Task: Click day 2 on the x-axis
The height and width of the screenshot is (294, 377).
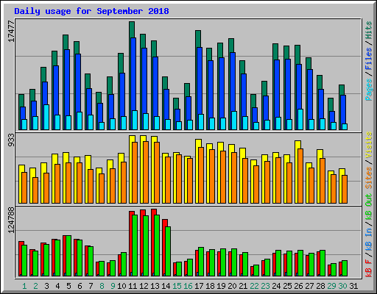Action: tap(35, 286)
